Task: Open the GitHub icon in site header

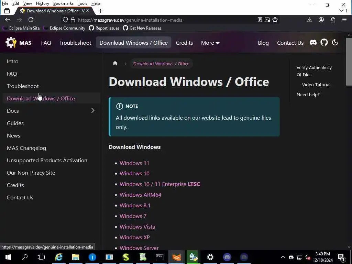Action: tap(324, 42)
